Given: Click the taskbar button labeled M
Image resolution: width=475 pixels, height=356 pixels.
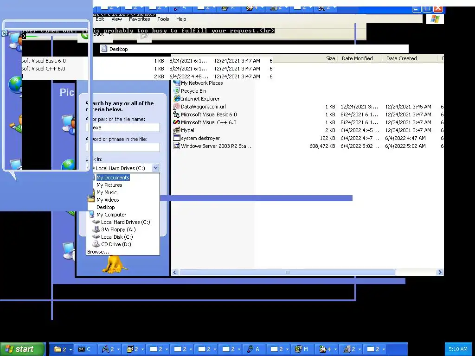Looking at the screenshot, I should click(302, 349).
